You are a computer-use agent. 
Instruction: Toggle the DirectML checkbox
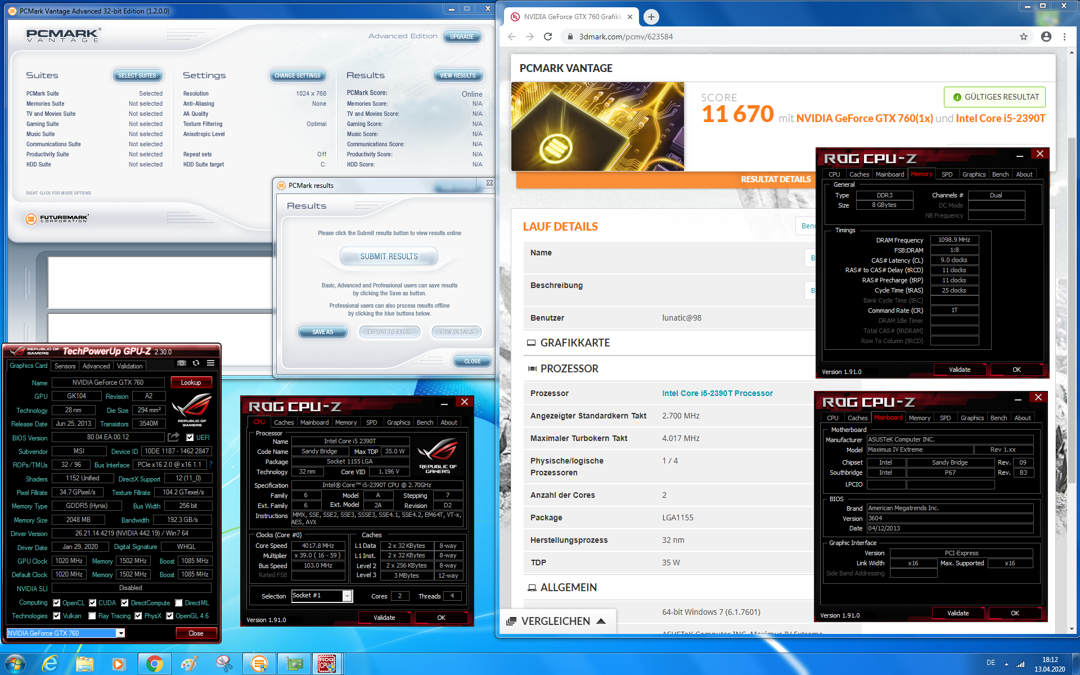(x=179, y=602)
